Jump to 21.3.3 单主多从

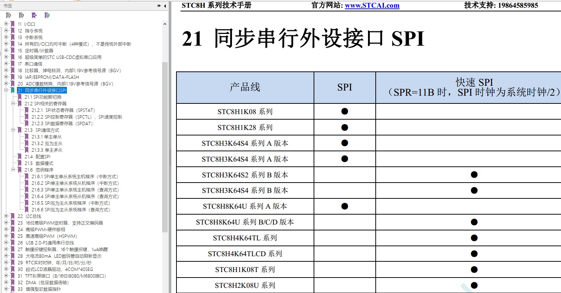[x=47, y=150]
